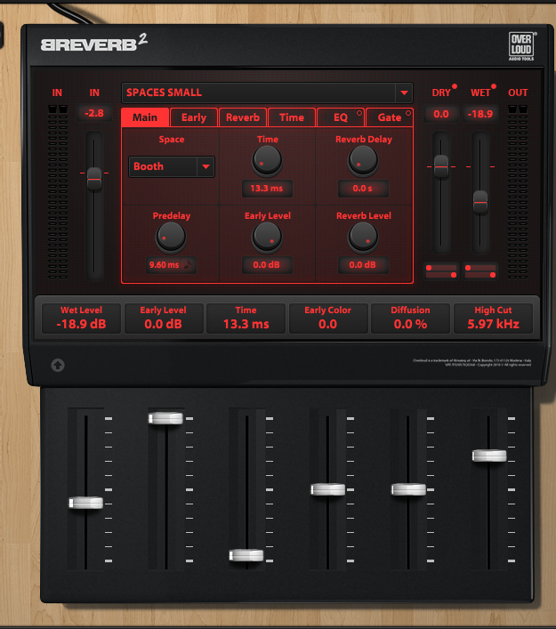Select the Time 13.3 ms assignment box

246,319
